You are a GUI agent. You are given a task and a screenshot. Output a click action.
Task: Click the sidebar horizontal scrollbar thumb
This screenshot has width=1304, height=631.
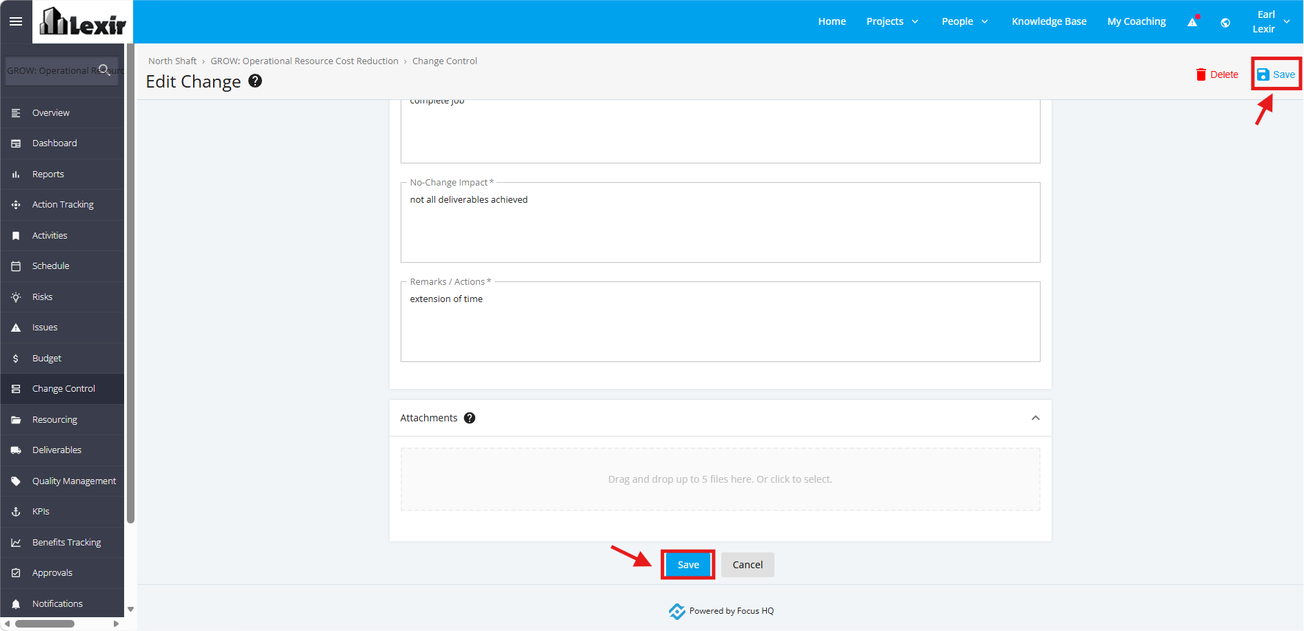(45, 623)
